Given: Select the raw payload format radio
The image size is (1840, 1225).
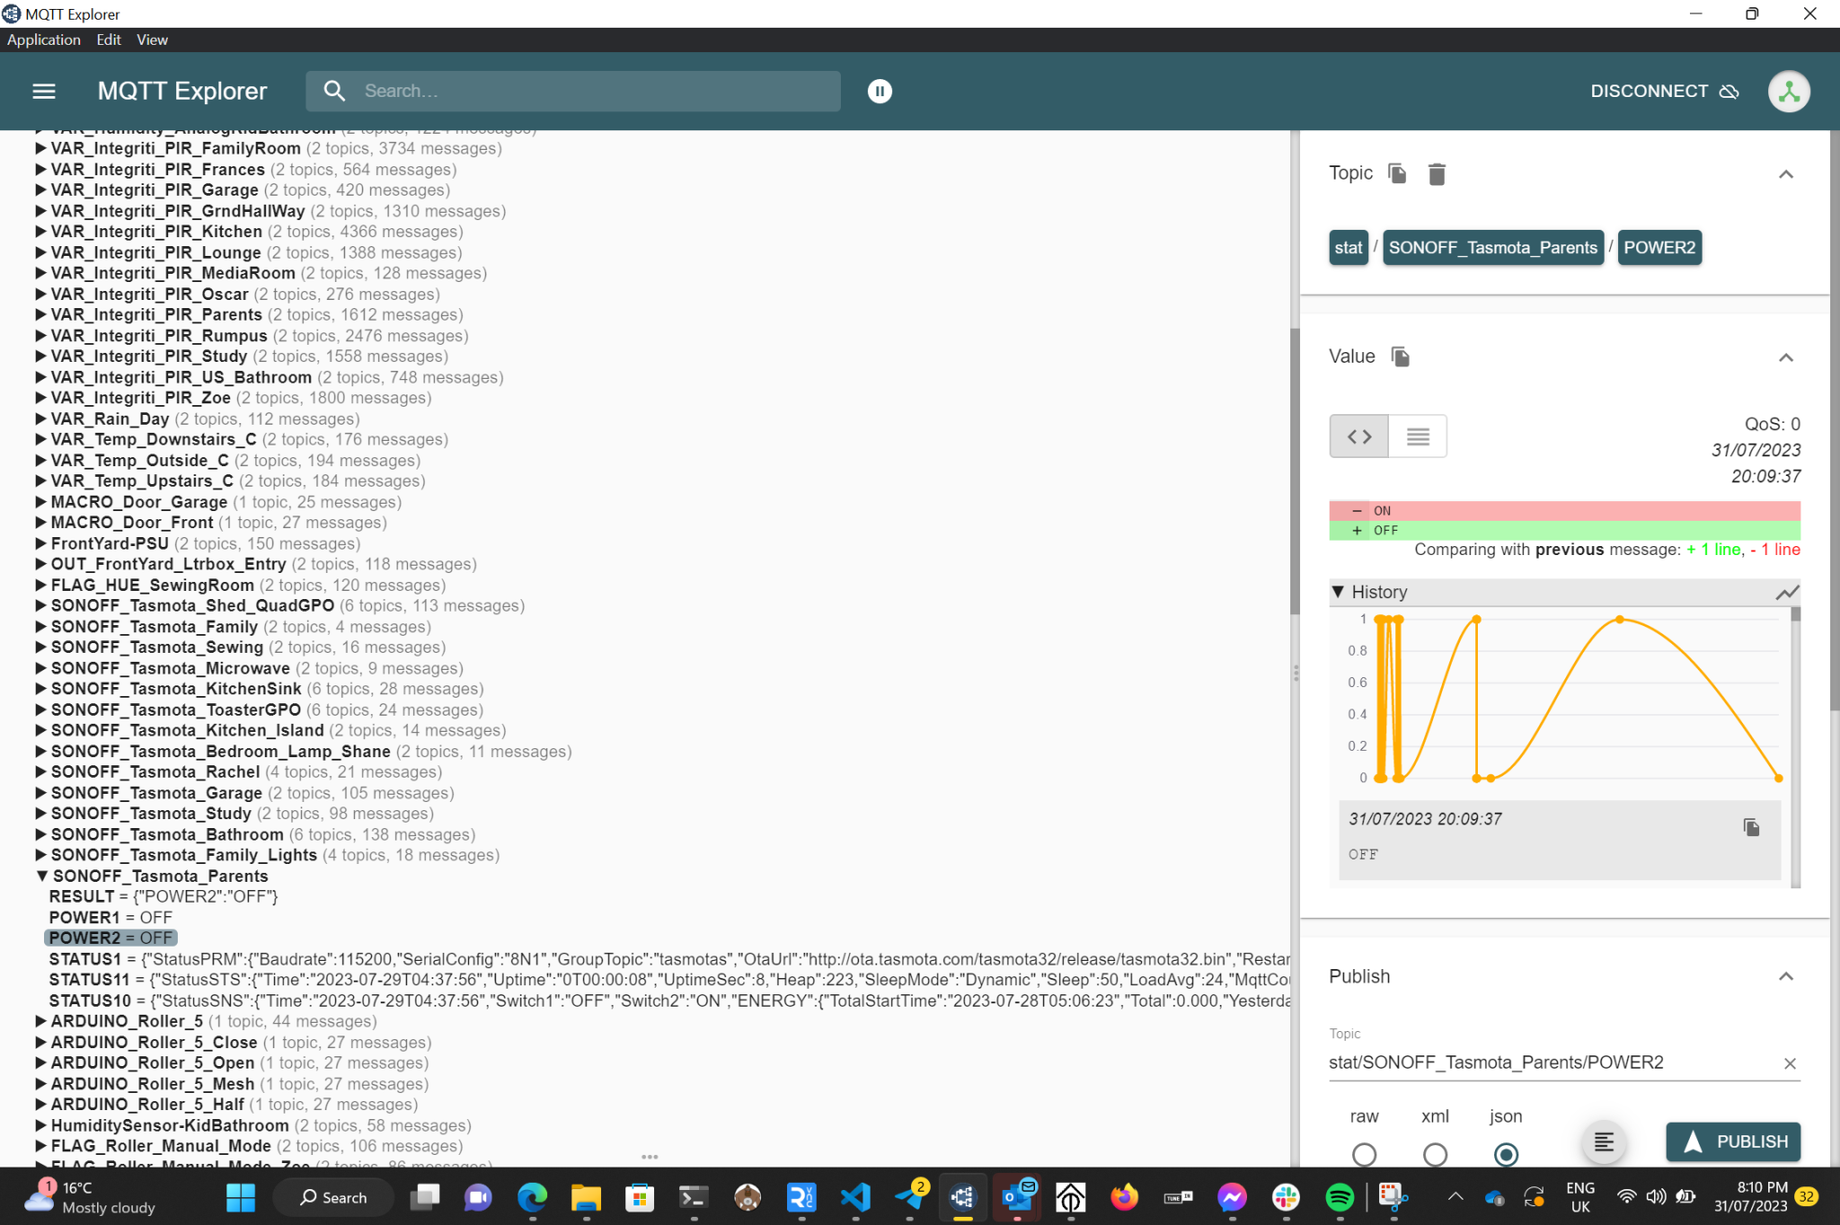Looking at the screenshot, I should (1364, 1154).
